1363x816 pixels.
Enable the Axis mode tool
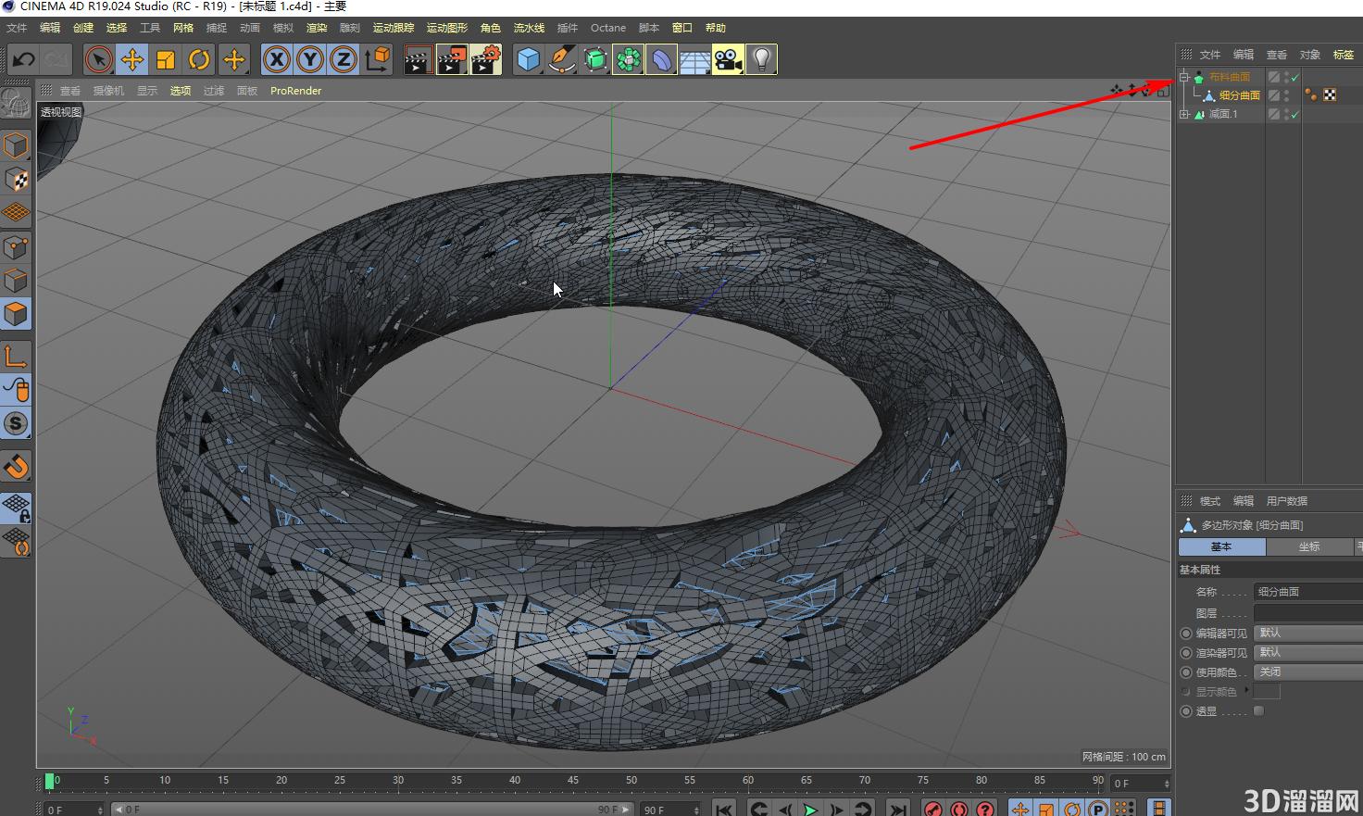point(16,357)
